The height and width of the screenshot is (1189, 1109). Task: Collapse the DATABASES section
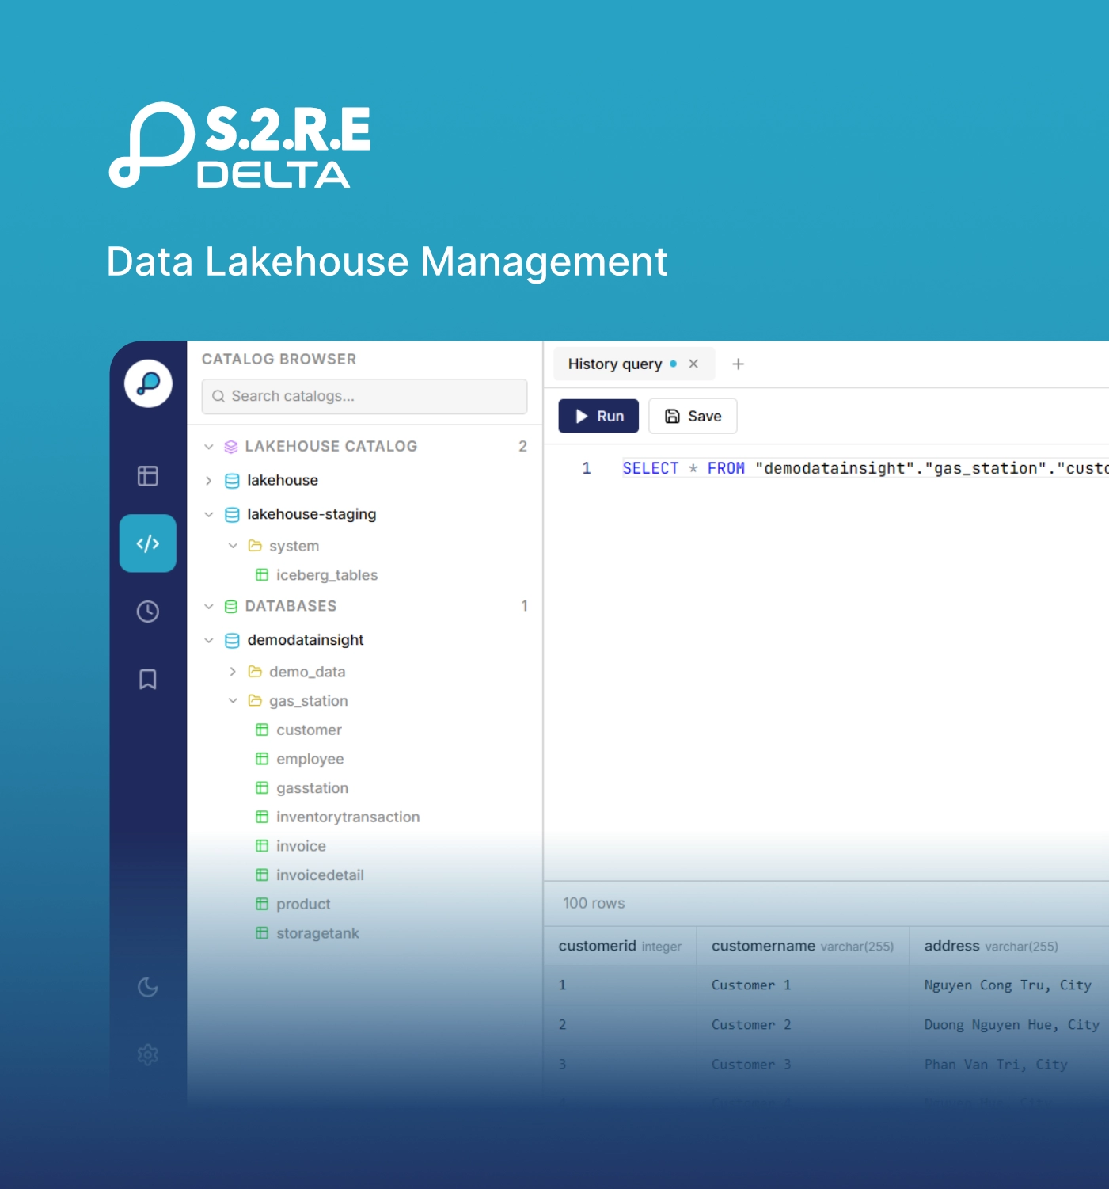pyautogui.click(x=209, y=607)
